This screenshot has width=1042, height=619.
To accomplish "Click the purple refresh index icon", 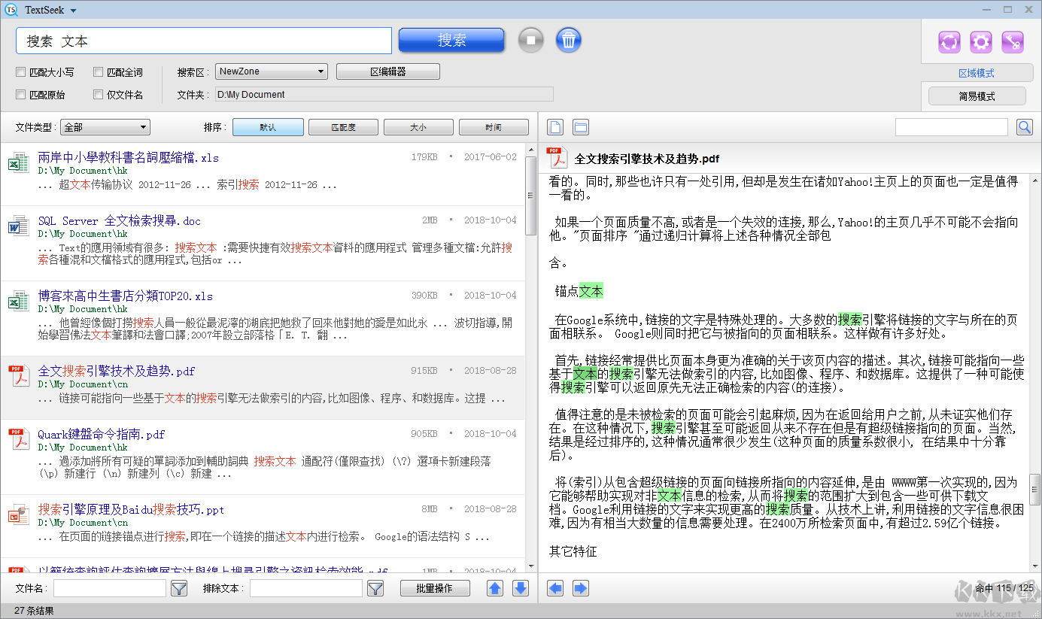I will [x=949, y=42].
